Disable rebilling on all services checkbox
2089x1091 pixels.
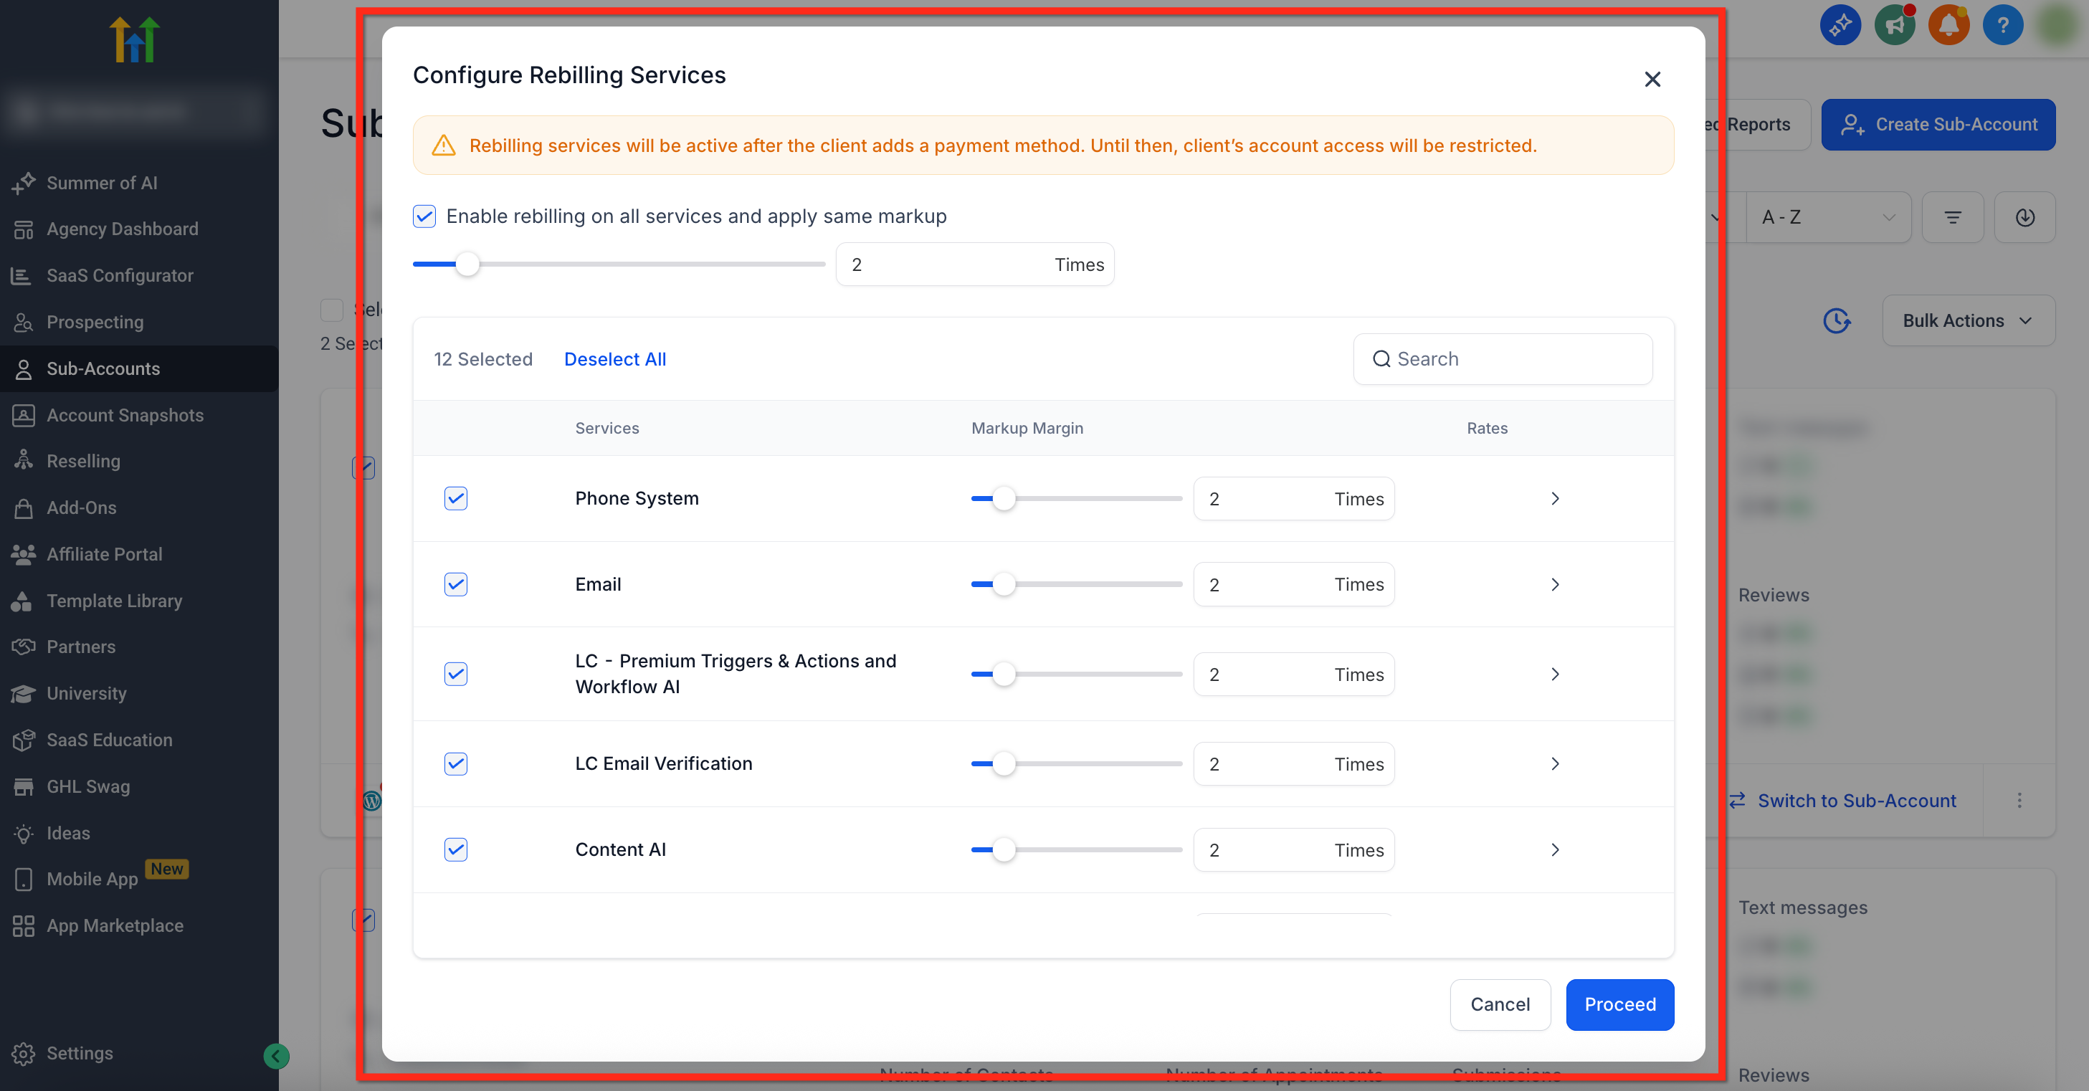click(424, 216)
